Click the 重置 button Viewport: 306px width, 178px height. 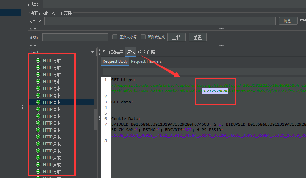point(197,37)
